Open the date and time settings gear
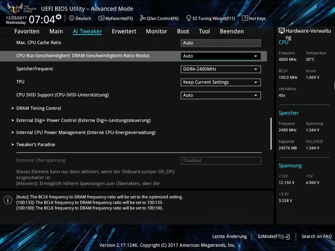335x251 pixels. [x=59, y=17]
